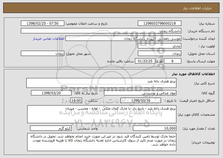
Task: Click the label شرح کلی نیاز
Action: tap(204, 83)
